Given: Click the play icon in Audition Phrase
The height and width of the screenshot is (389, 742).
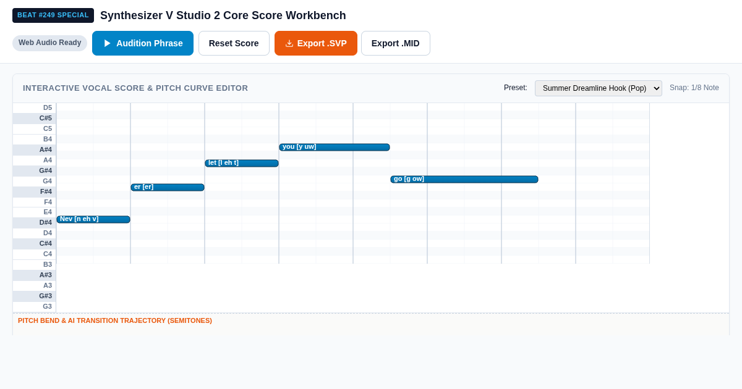Looking at the screenshot, I should coord(107,43).
